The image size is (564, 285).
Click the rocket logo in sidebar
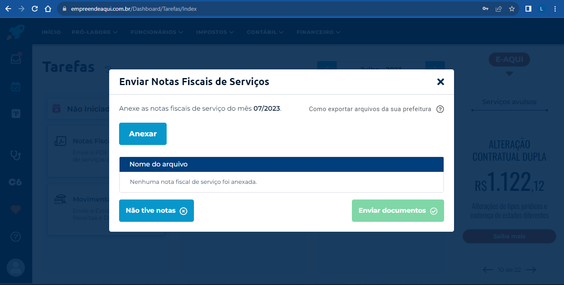click(x=16, y=32)
